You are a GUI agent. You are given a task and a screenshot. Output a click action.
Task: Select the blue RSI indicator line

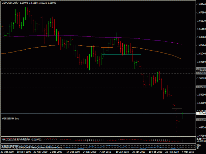click(91, 147)
